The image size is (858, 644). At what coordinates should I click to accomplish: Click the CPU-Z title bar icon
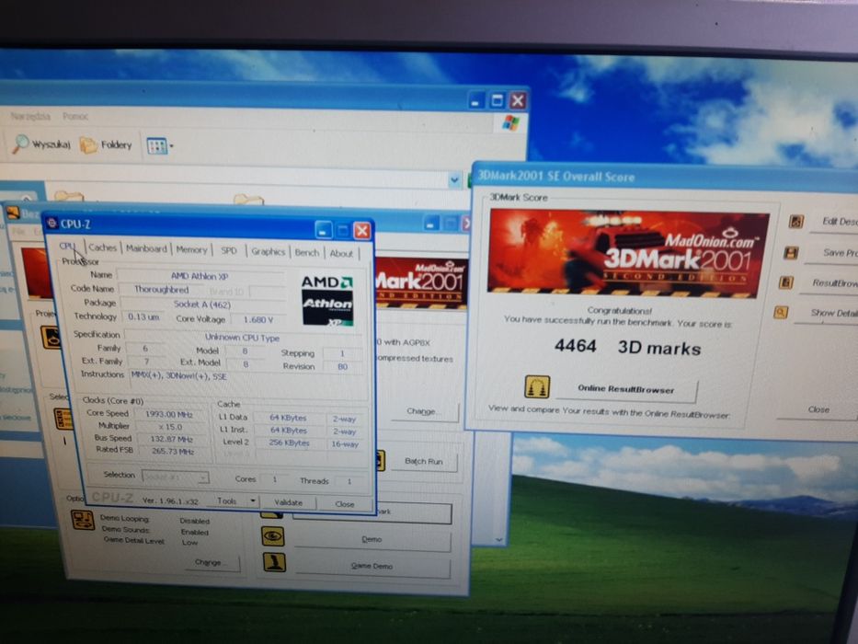coord(52,223)
